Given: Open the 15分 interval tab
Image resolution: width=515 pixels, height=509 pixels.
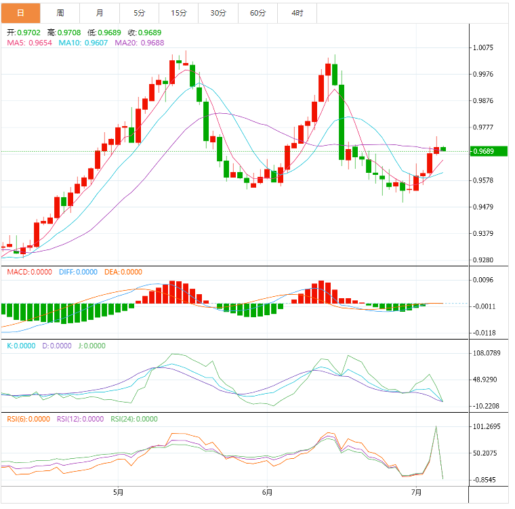Looking at the screenshot, I should click(x=179, y=13).
